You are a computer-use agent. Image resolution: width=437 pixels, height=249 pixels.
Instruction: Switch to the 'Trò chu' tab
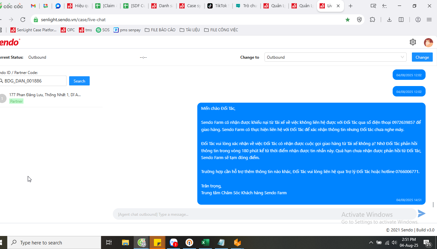pos(246,6)
